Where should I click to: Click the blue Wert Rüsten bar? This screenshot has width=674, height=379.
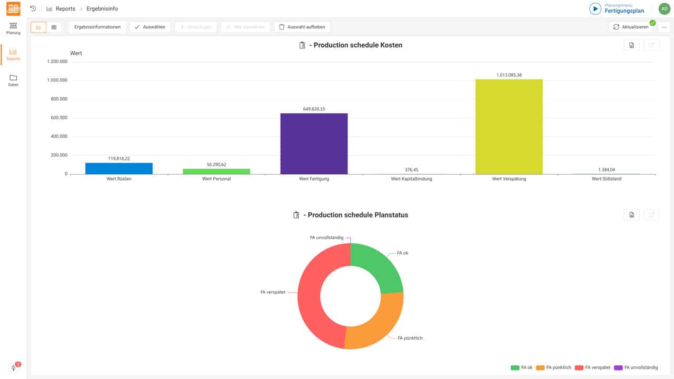coord(119,168)
